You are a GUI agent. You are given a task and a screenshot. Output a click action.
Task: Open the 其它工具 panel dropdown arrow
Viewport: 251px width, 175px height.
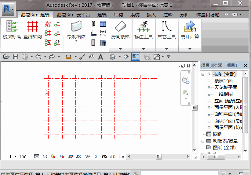(x=167, y=49)
